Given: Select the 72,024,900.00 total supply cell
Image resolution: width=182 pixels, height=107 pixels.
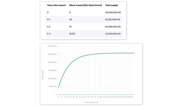Looking at the screenshot, I should 113,34.
